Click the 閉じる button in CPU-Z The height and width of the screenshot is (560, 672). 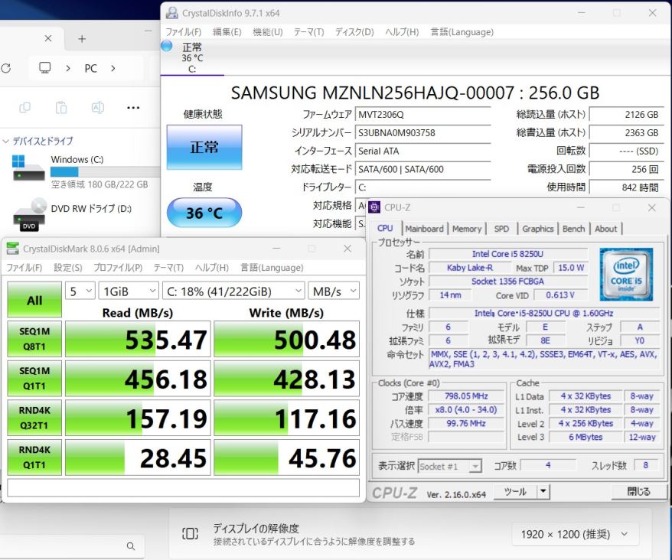point(638,491)
